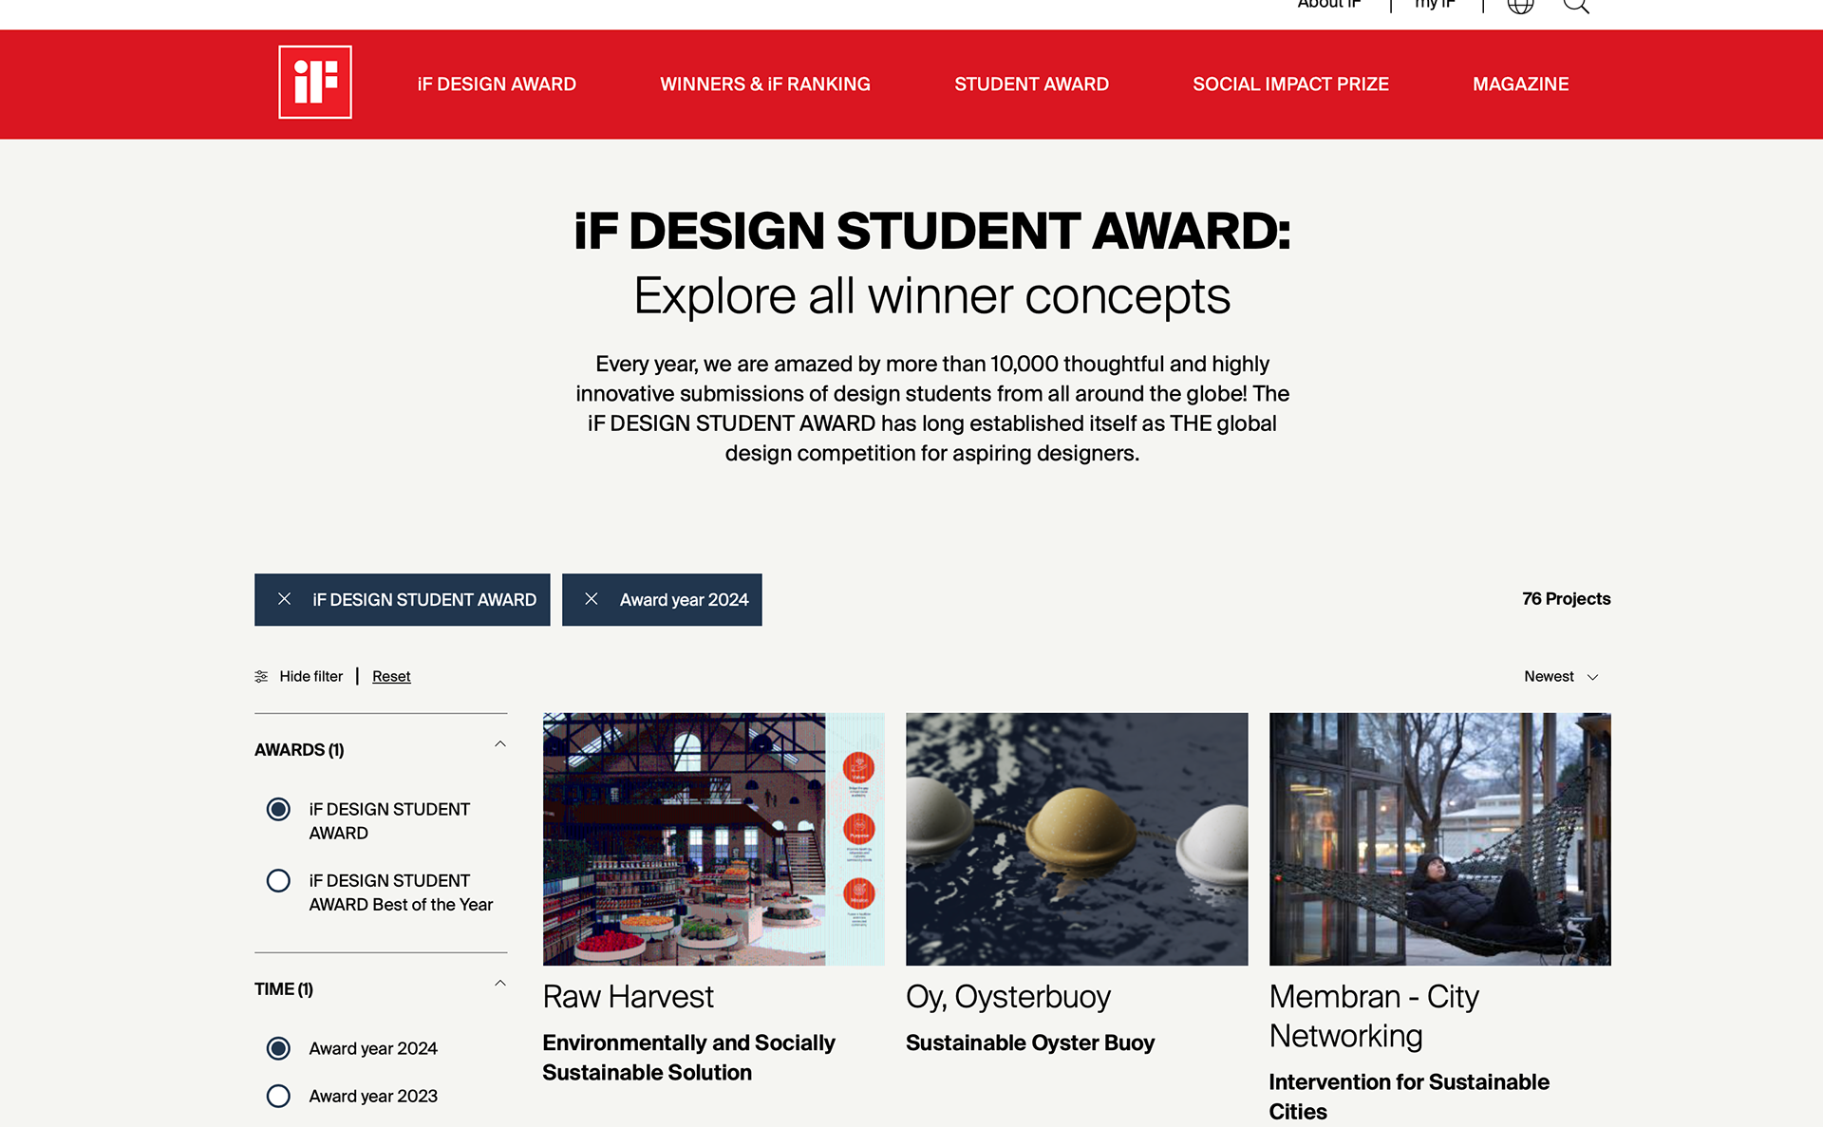Click the 76 Projects count text

tap(1566, 599)
